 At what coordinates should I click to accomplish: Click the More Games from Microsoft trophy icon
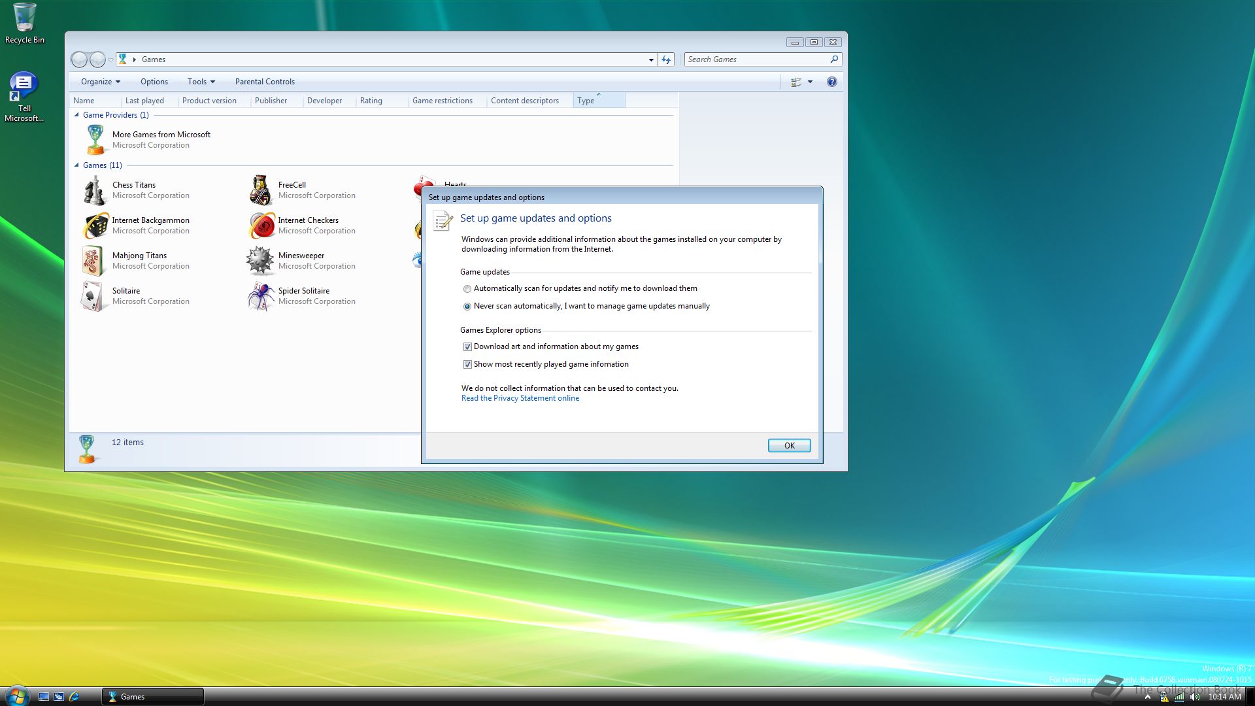pos(95,140)
